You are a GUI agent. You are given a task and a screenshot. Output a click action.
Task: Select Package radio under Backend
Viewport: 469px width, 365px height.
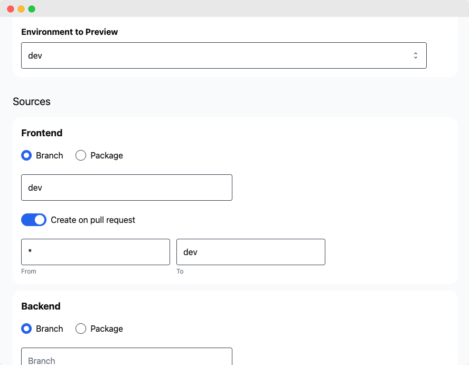point(81,329)
